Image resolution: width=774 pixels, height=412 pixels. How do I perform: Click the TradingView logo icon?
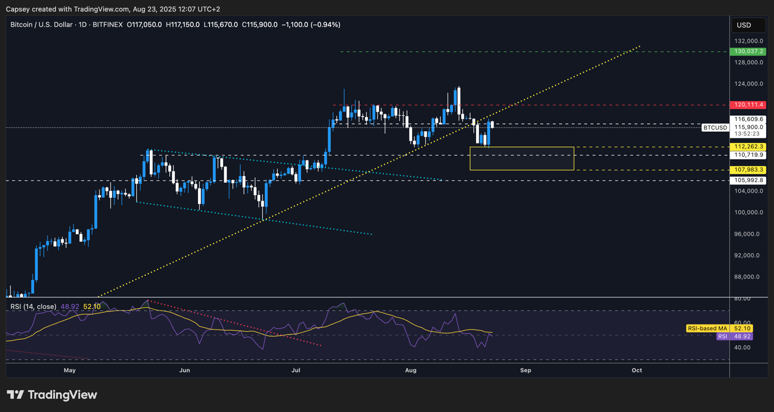tap(15, 395)
